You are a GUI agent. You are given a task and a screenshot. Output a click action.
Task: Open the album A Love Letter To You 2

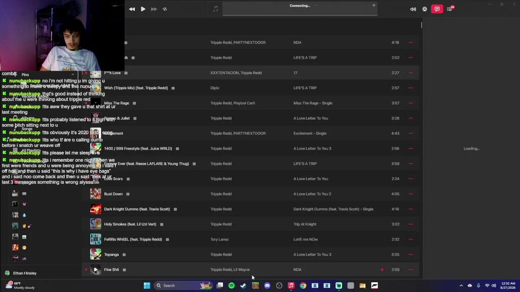coord(312,194)
